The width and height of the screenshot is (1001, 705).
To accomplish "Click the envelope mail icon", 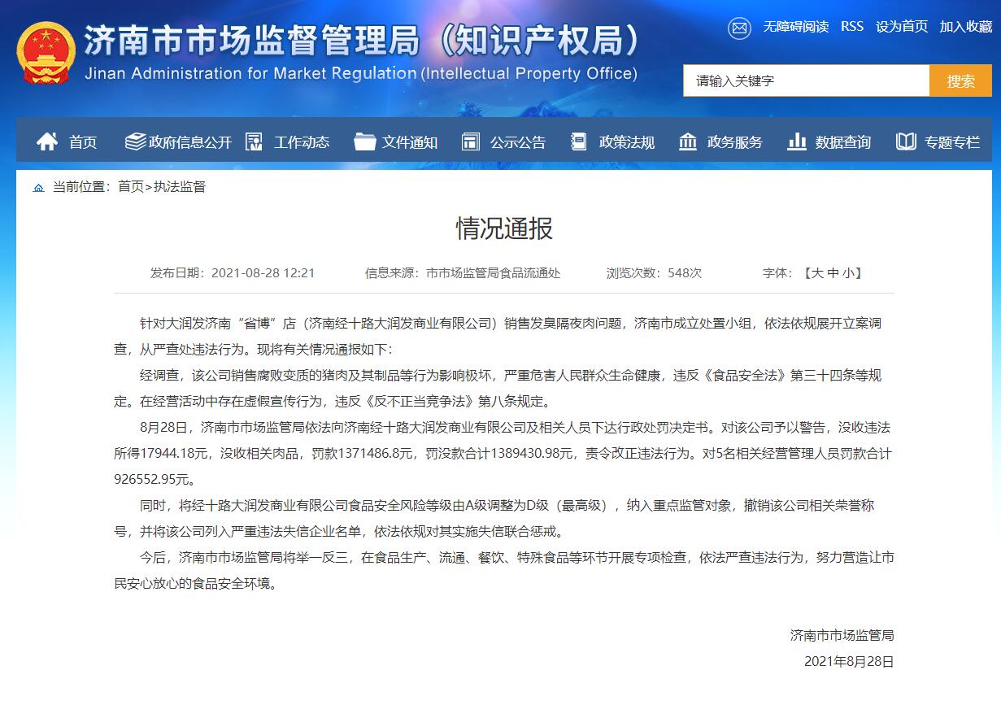I will pyautogui.click(x=738, y=28).
